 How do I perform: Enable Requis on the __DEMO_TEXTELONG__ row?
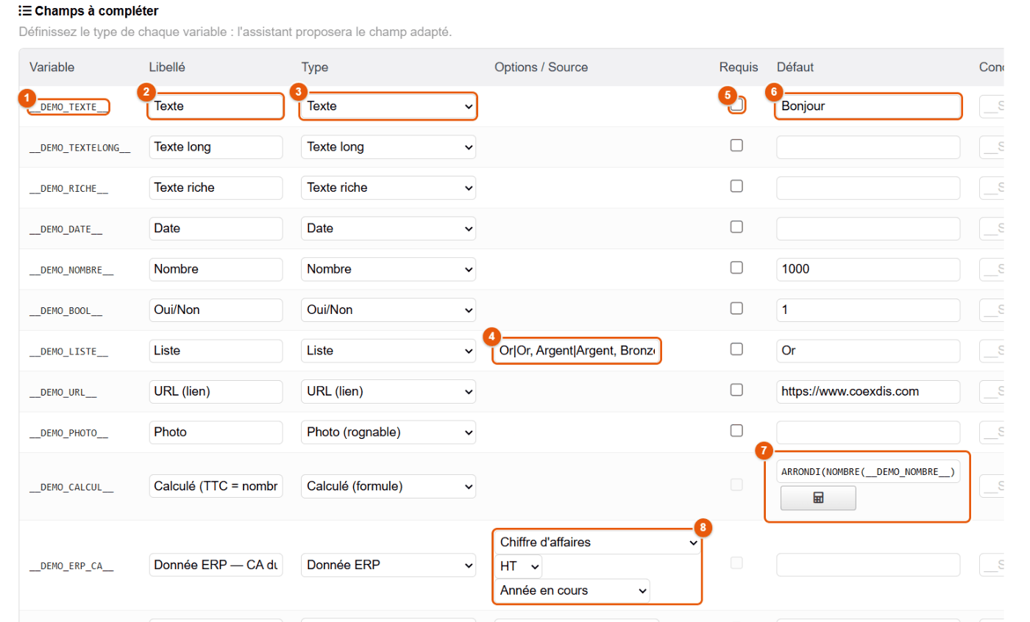[x=736, y=146]
